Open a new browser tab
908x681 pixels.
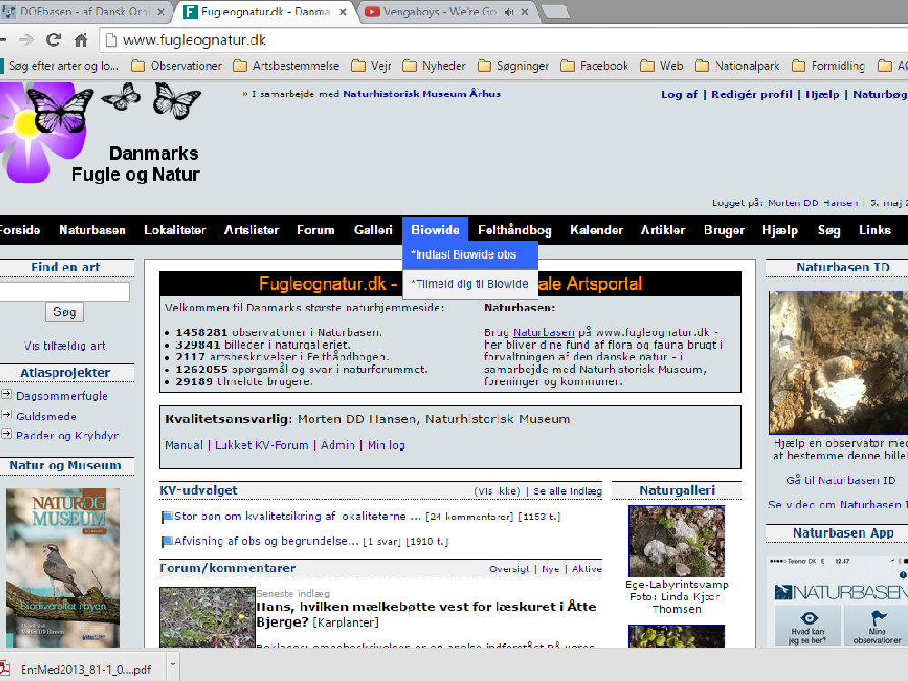(x=556, y=12)
